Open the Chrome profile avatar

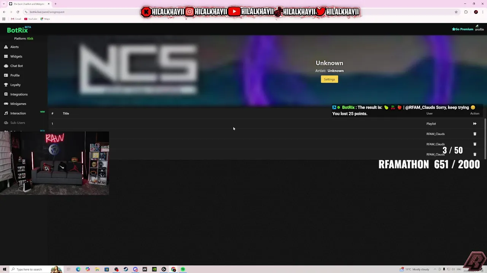tap(476, 12)
